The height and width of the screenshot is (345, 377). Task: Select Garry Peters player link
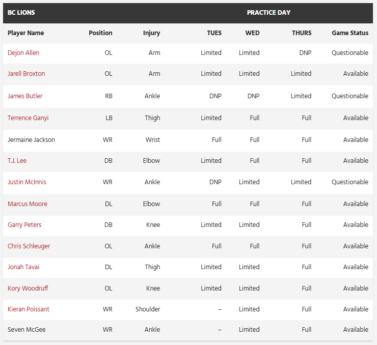[x=24, y=225]
